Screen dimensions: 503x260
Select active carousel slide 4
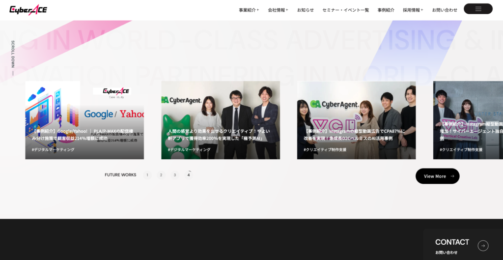coord(189,175)
